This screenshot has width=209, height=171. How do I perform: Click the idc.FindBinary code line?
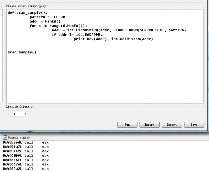[x=119, y=30]
